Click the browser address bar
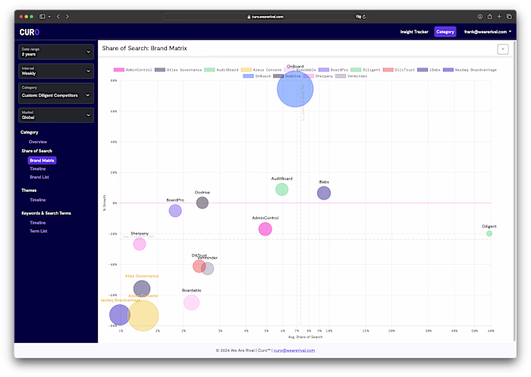 click(265, 17)
